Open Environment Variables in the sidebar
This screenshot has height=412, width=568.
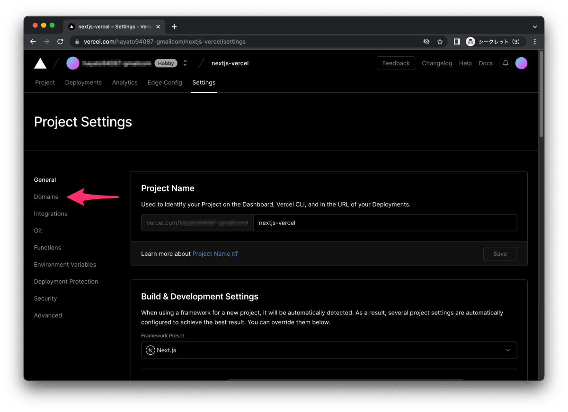click(65, 265)
